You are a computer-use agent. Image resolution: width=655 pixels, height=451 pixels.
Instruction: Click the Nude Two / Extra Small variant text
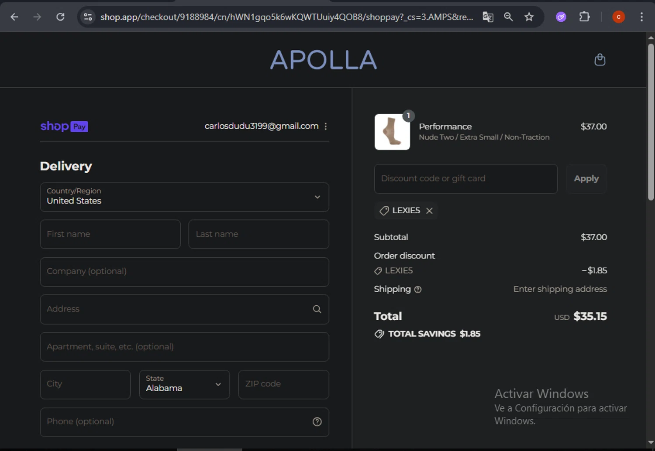pos(484,137)
